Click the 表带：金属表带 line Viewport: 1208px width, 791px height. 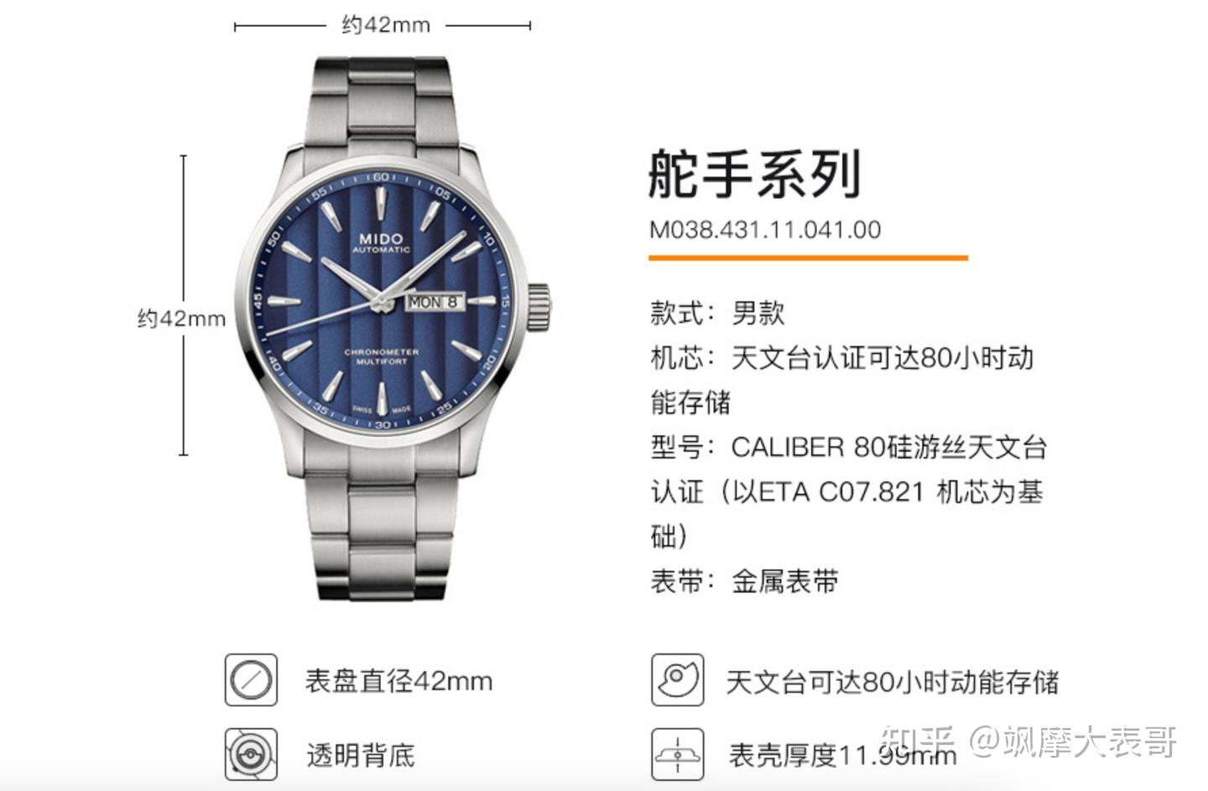(x=744, y=580)
